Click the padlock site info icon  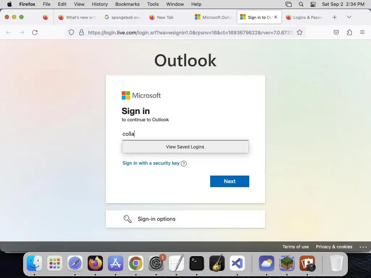[x=82, y=32]
